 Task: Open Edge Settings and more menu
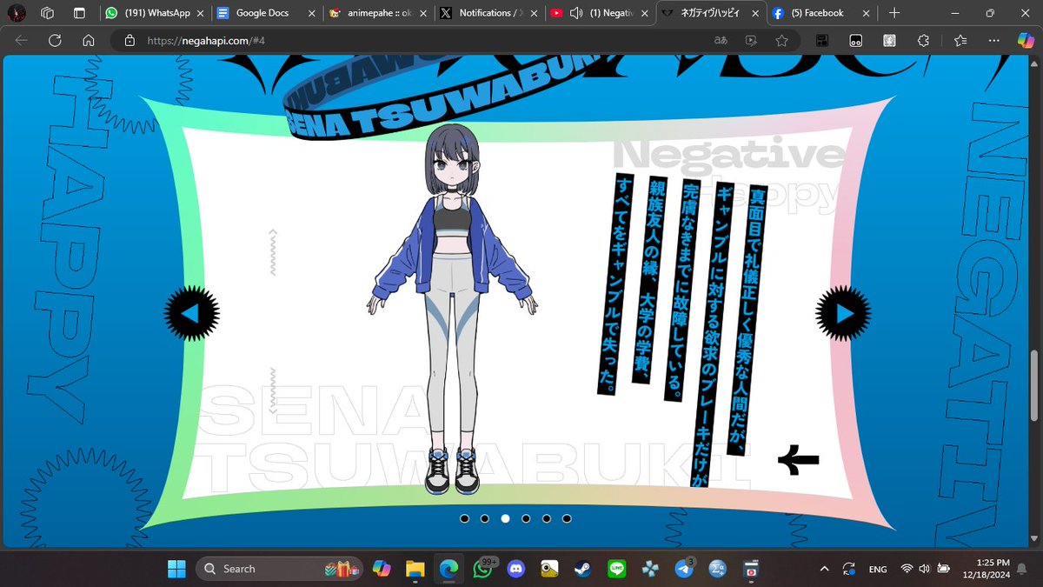(x=994, y=40)
